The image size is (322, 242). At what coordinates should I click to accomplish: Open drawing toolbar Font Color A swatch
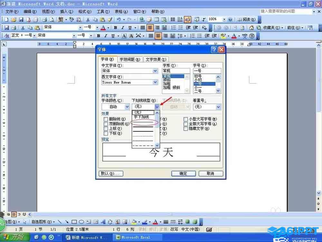pyautogui.click(x=155, y=222)
